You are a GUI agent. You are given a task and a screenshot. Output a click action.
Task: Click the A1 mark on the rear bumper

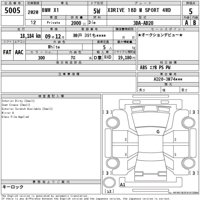pos(122,184)
